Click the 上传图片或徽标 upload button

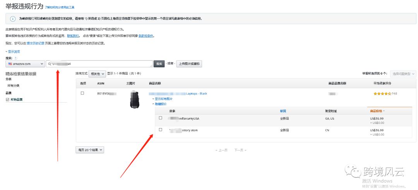point(189,64)
